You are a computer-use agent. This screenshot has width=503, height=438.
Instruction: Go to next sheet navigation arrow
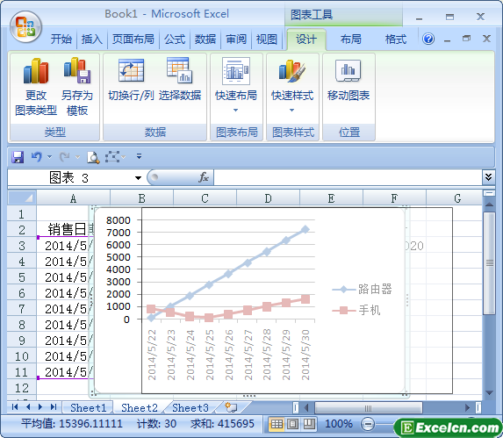click(x=40, y=407)
